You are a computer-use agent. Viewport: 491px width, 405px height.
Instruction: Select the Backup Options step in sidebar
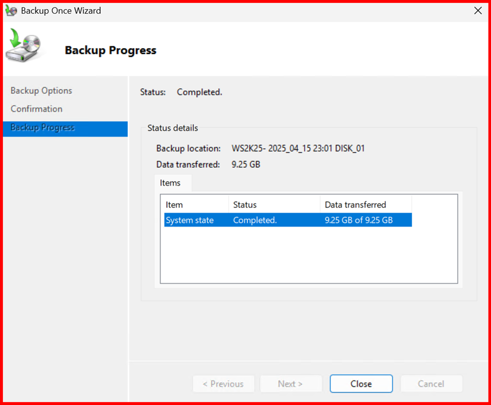pyautogui.click(x=41, y=91)
